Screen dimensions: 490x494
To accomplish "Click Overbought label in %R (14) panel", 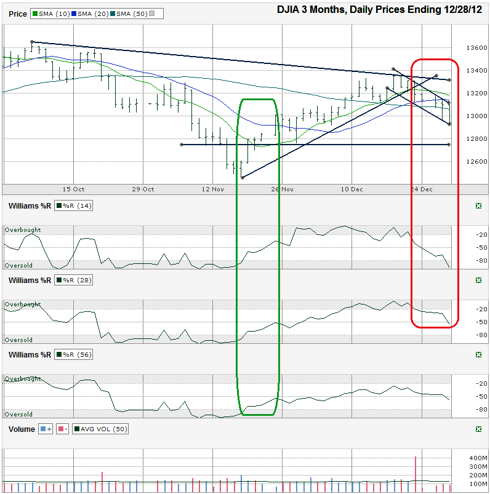I will click(x=23, y=230).
